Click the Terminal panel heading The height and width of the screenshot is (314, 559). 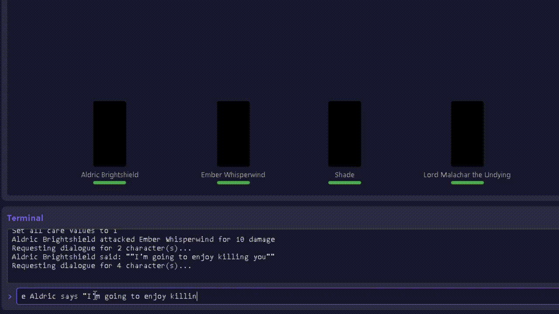pyautogui.click(x=25, y=218)
